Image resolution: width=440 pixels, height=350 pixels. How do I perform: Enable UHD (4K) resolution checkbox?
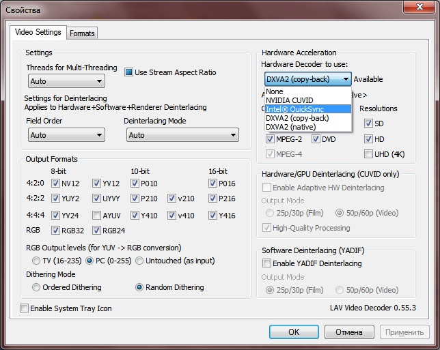[369, 154]
